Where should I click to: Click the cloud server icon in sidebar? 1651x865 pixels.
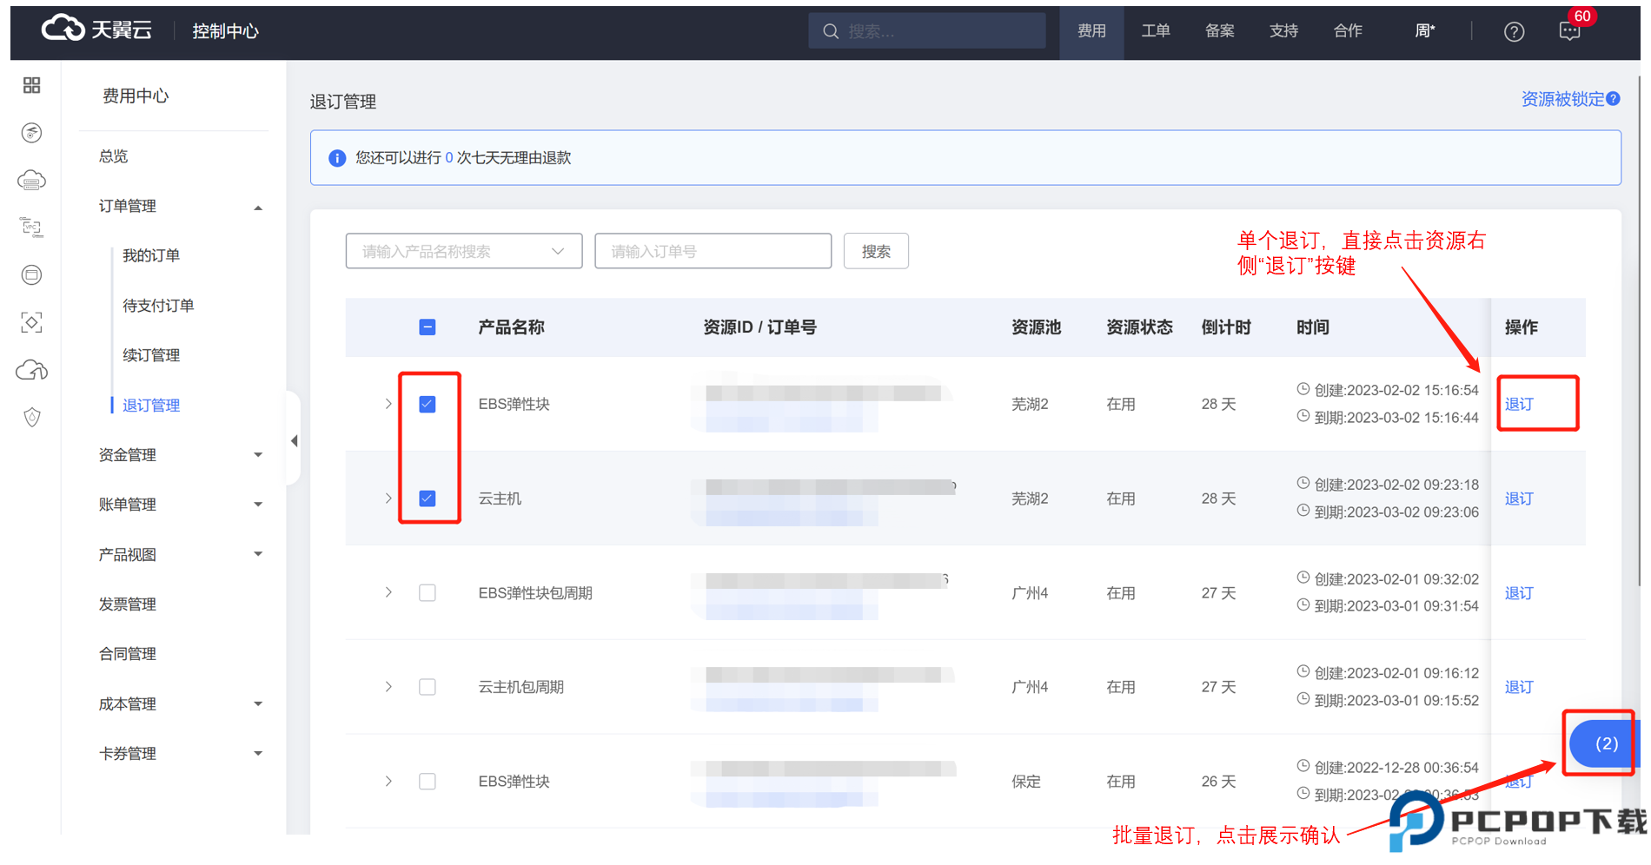point(32,181)
